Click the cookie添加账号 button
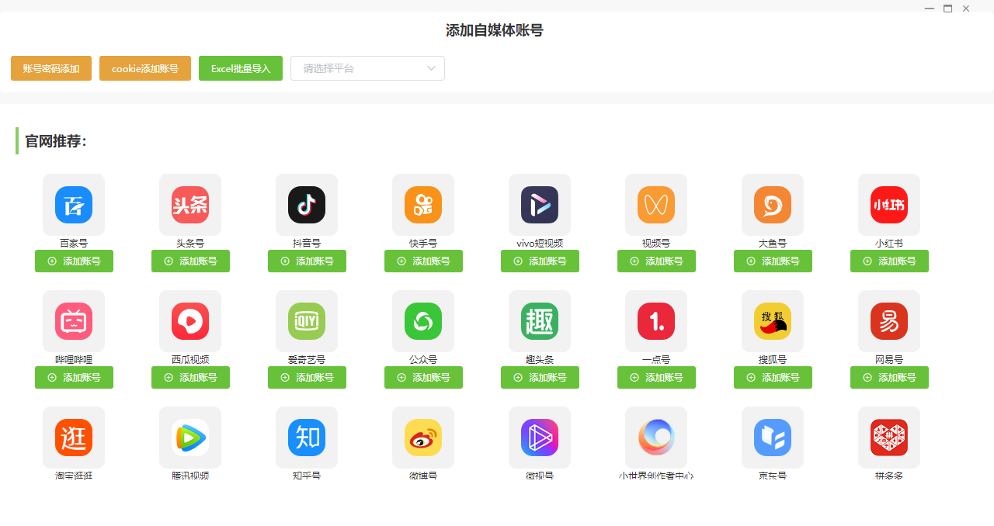 click(x=145, y=68)
